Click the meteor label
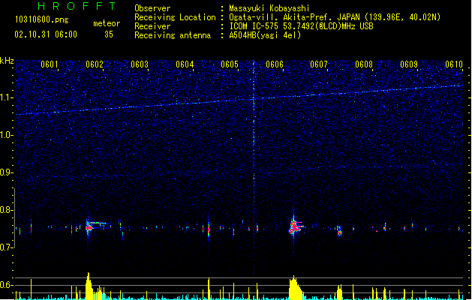 point(107,23)
